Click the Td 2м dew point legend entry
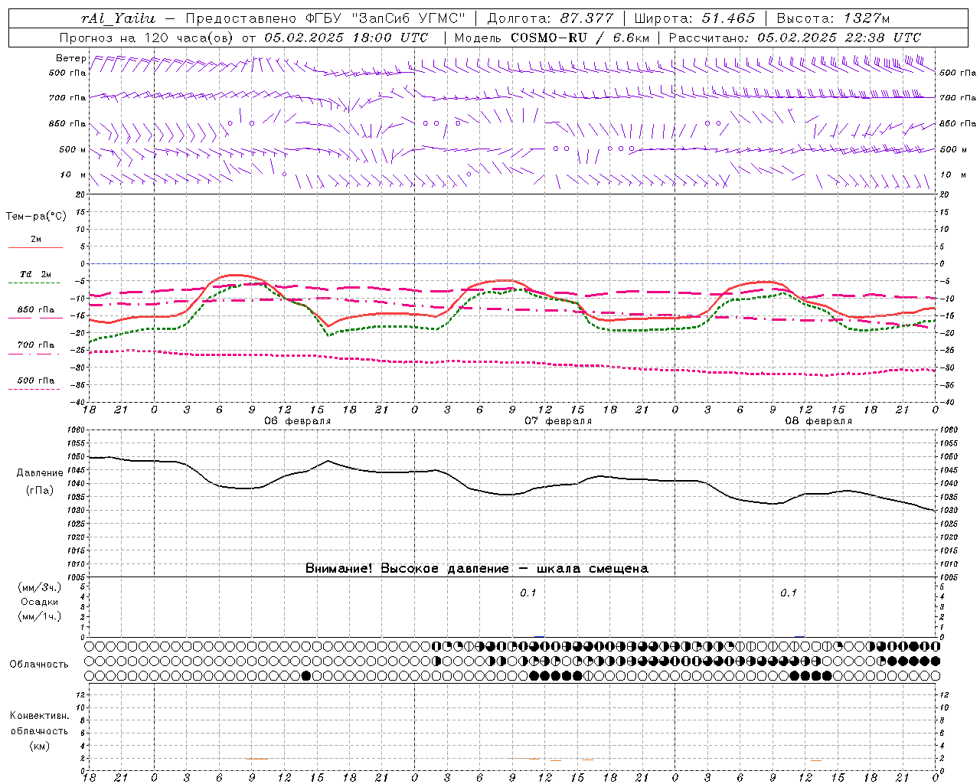 pyautogui.click(x=36, y=274)
